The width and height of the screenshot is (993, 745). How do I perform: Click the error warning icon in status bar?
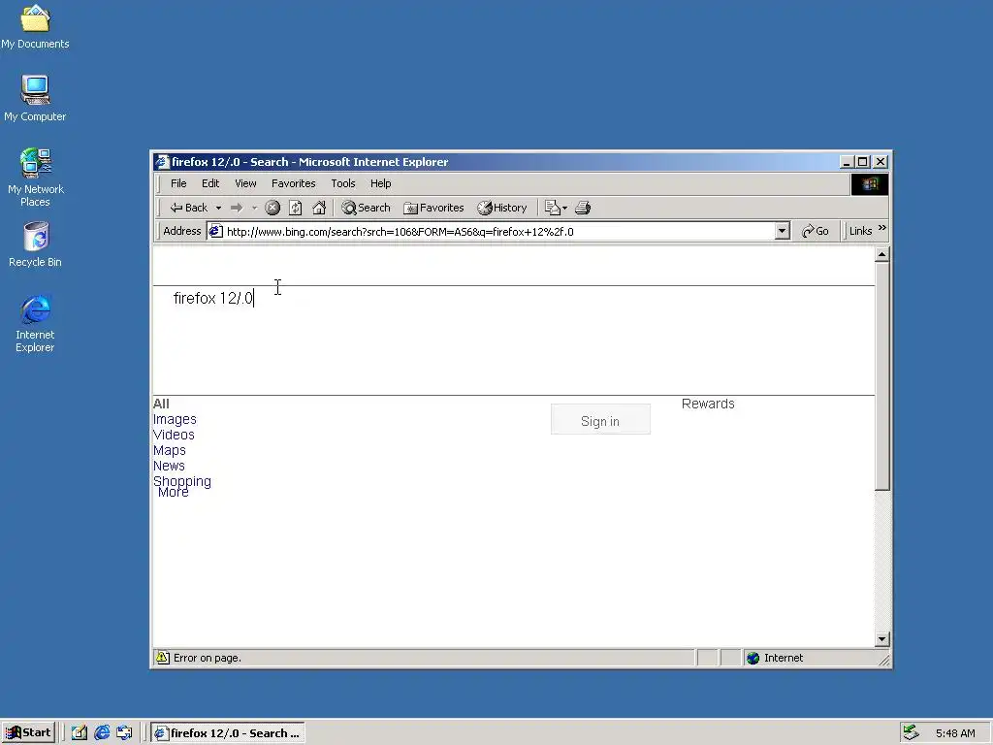[x=163, y=658]
